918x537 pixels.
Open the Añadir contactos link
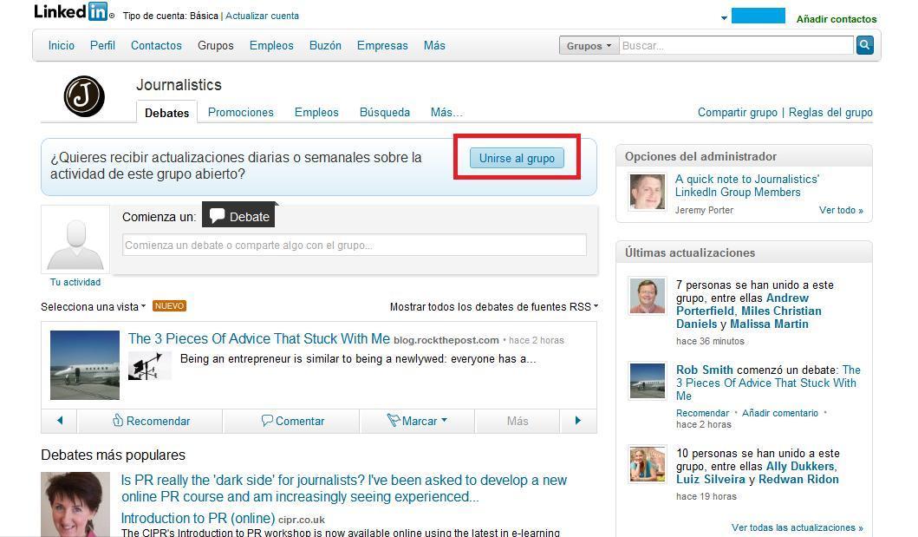[836, 18]
